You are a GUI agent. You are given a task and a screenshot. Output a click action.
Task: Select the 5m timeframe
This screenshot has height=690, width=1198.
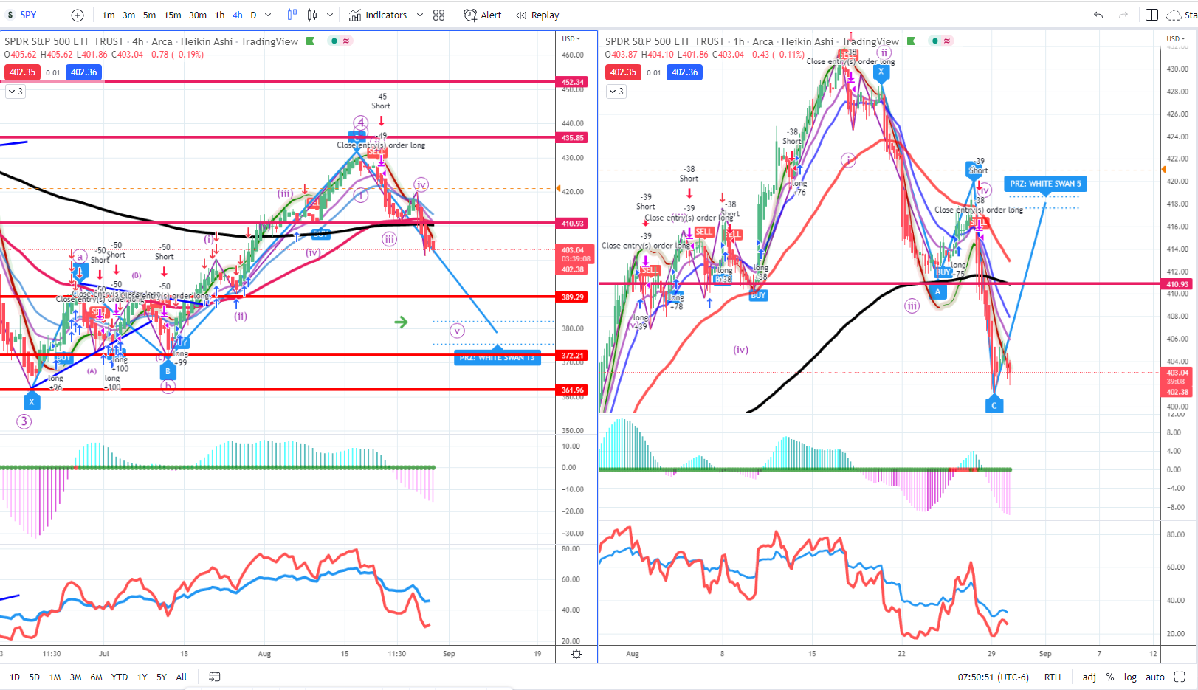150,15
